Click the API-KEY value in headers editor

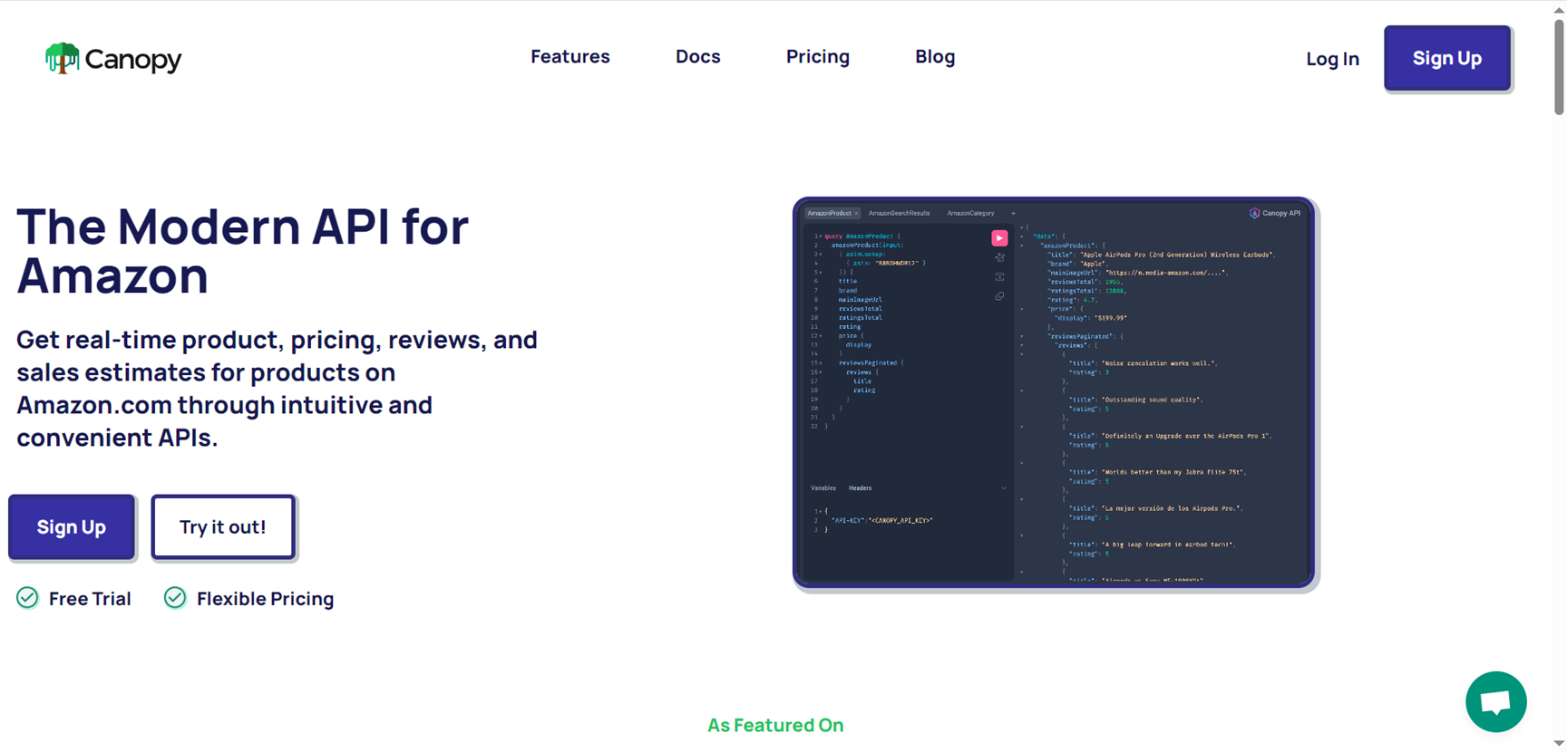point(900,521)
